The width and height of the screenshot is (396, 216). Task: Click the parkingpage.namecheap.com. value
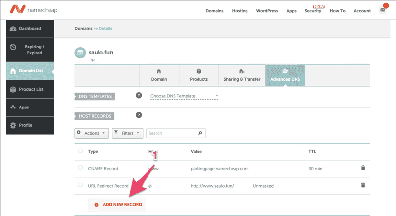(220, 169)
